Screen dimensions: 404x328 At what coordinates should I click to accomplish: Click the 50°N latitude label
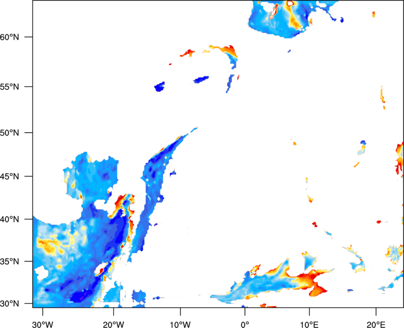(x=10, y=133)
